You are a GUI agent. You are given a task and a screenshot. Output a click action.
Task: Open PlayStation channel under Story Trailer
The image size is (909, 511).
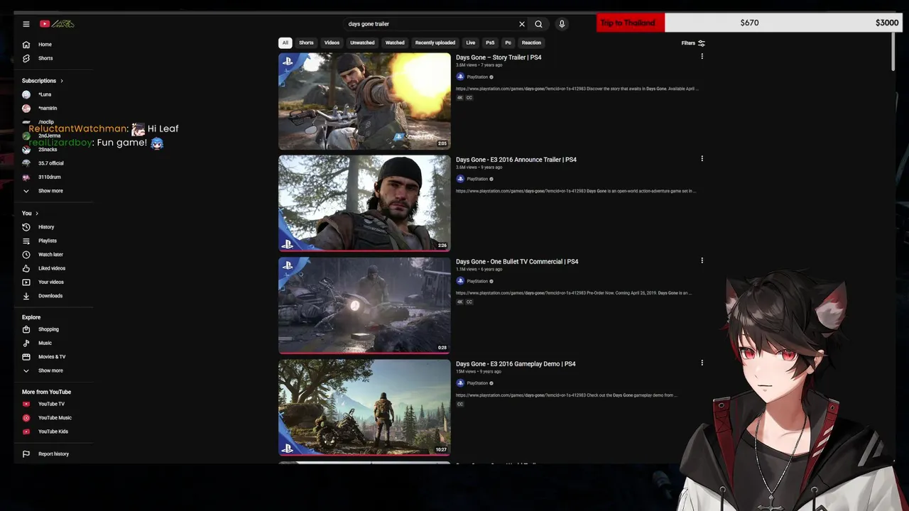tap(477, 77)
